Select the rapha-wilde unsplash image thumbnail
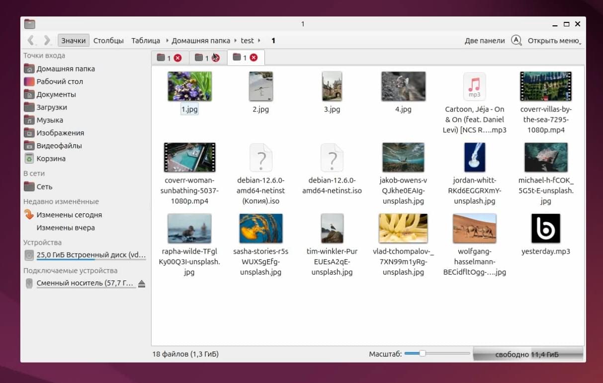603x383 pixels. 189,228
